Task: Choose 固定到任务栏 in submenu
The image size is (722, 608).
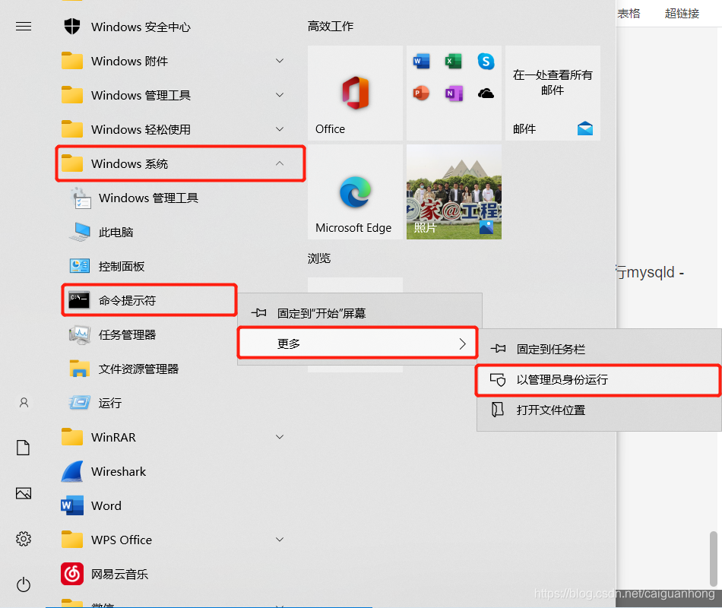Action: 599,349
